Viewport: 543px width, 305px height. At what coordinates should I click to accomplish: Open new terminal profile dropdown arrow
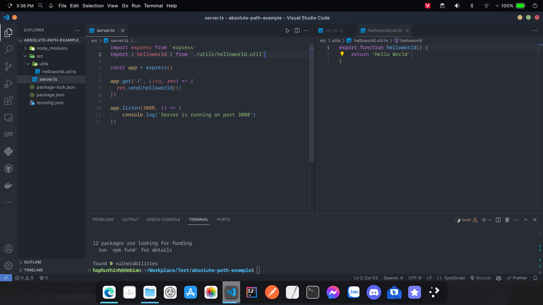point(490,220)
